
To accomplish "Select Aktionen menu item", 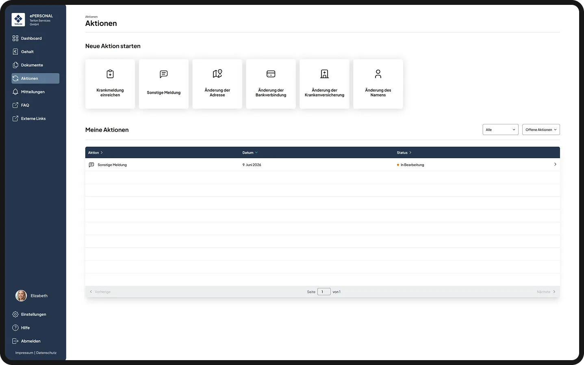I will tap(35, 78).
